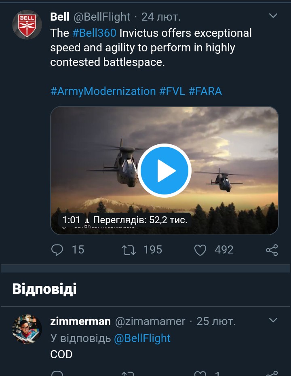The height and width of the screenshot is (376, 291).
Task: Open the #ArmyModernization hashtag
Action: pyautogui.click(x=103, y=91)
